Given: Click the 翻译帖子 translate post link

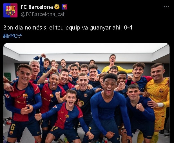Looking at the screenshot, I should tap(13, 36).
